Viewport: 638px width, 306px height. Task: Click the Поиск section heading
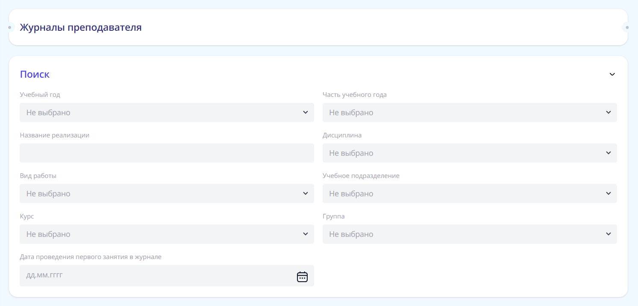tap(35, 74)
